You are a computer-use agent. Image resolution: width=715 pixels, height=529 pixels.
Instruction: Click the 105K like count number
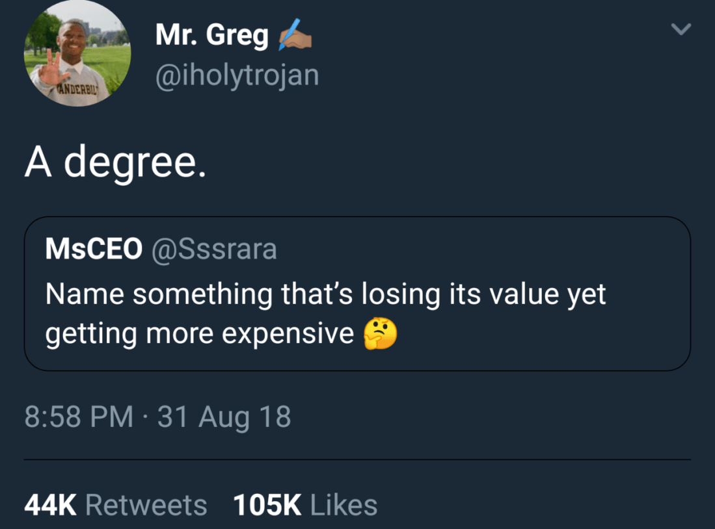click(x=267, y=505)
